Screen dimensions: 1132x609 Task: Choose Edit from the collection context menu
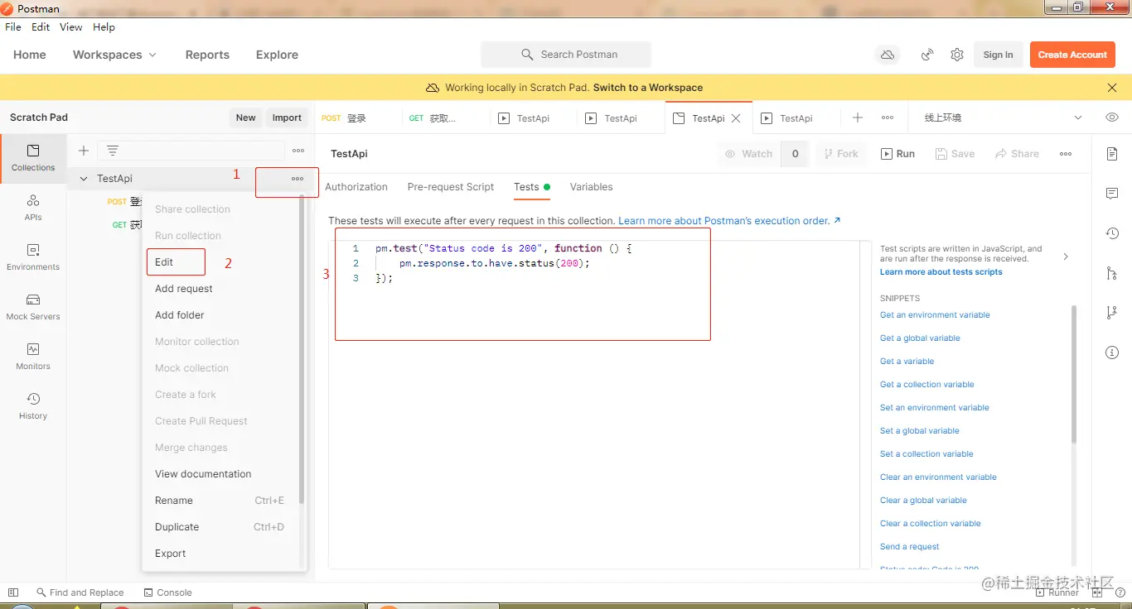pyautogui.click(x=164, y=262)
